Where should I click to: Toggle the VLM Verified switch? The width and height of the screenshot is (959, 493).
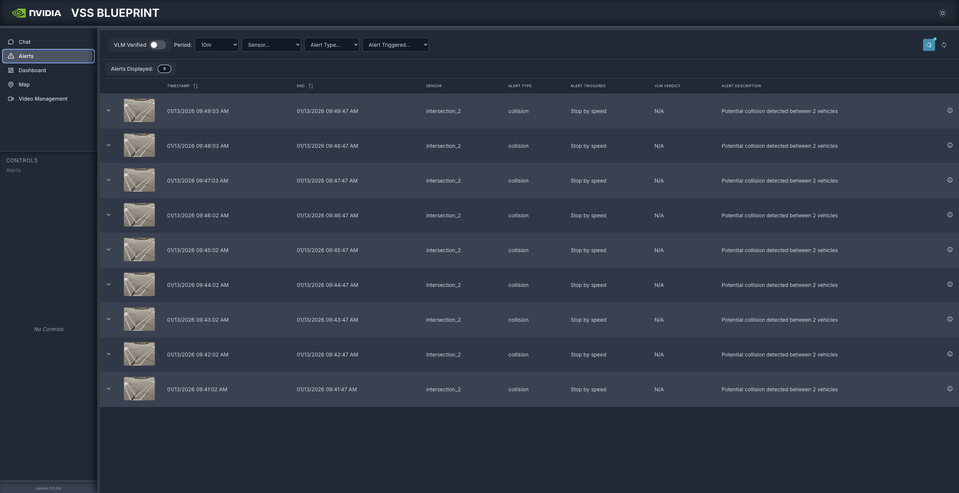point(157,45)
